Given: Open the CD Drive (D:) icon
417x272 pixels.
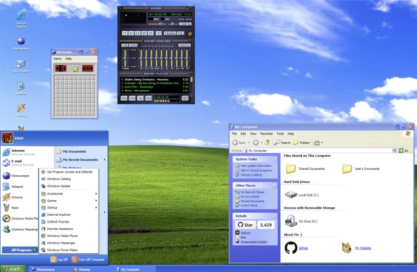Looking at the screenshot, I should 291,222.
